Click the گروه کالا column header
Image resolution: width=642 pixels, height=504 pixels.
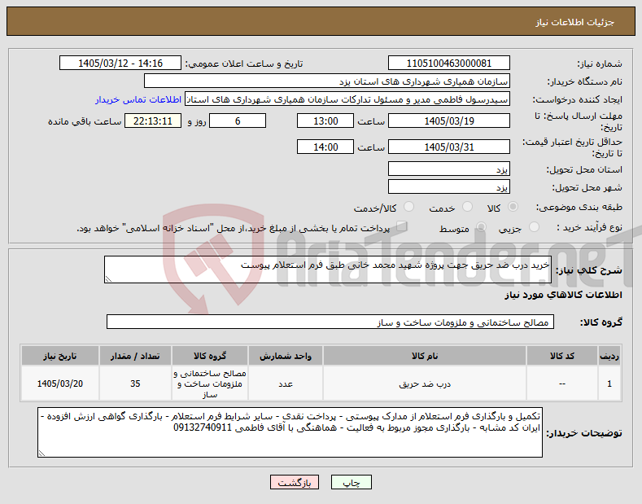coord(210,356)
